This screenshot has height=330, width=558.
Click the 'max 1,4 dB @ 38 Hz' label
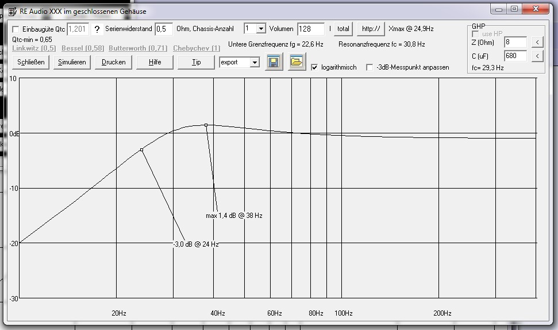click(234, 216)
